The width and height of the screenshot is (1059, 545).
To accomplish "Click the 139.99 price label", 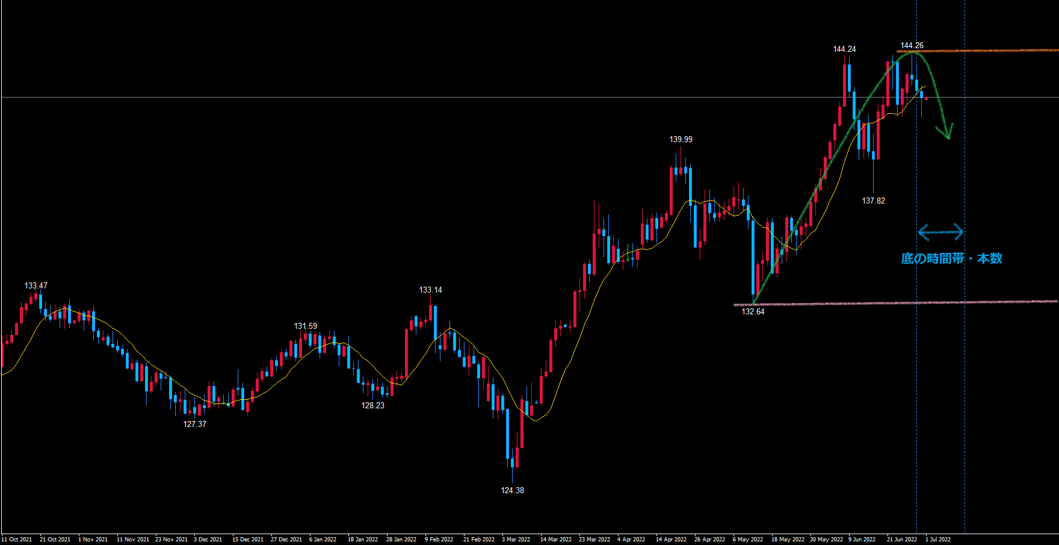I will pos(681,140).
